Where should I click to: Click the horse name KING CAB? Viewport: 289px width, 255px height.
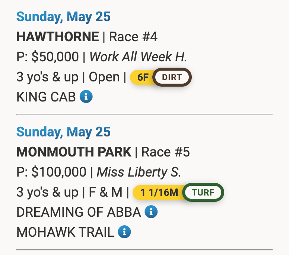pos(46,97)
